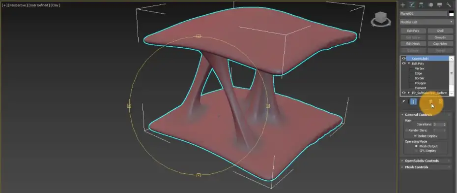Open the Clay shading viewport menu

coord(56,5)
